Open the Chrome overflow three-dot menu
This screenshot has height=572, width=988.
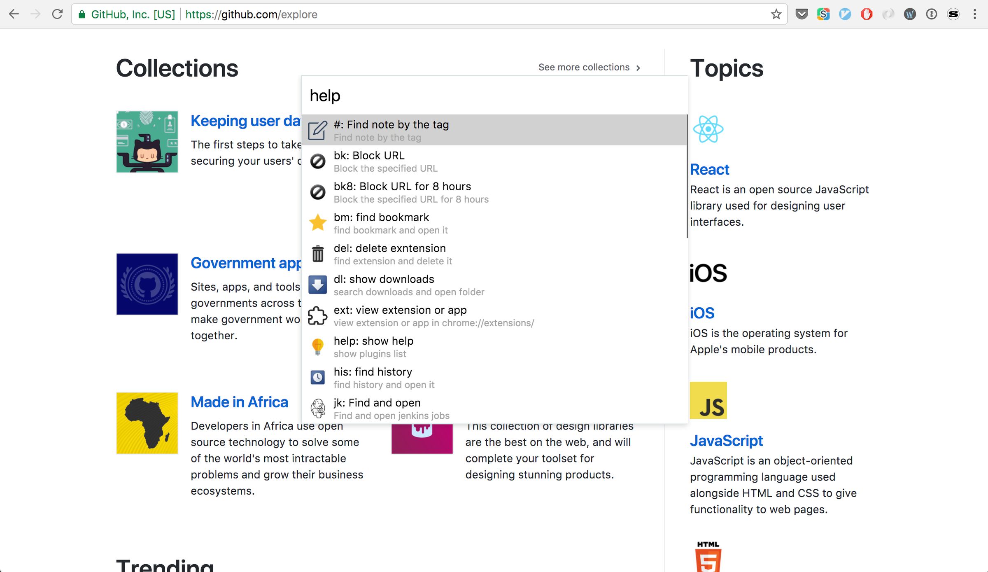974,14
